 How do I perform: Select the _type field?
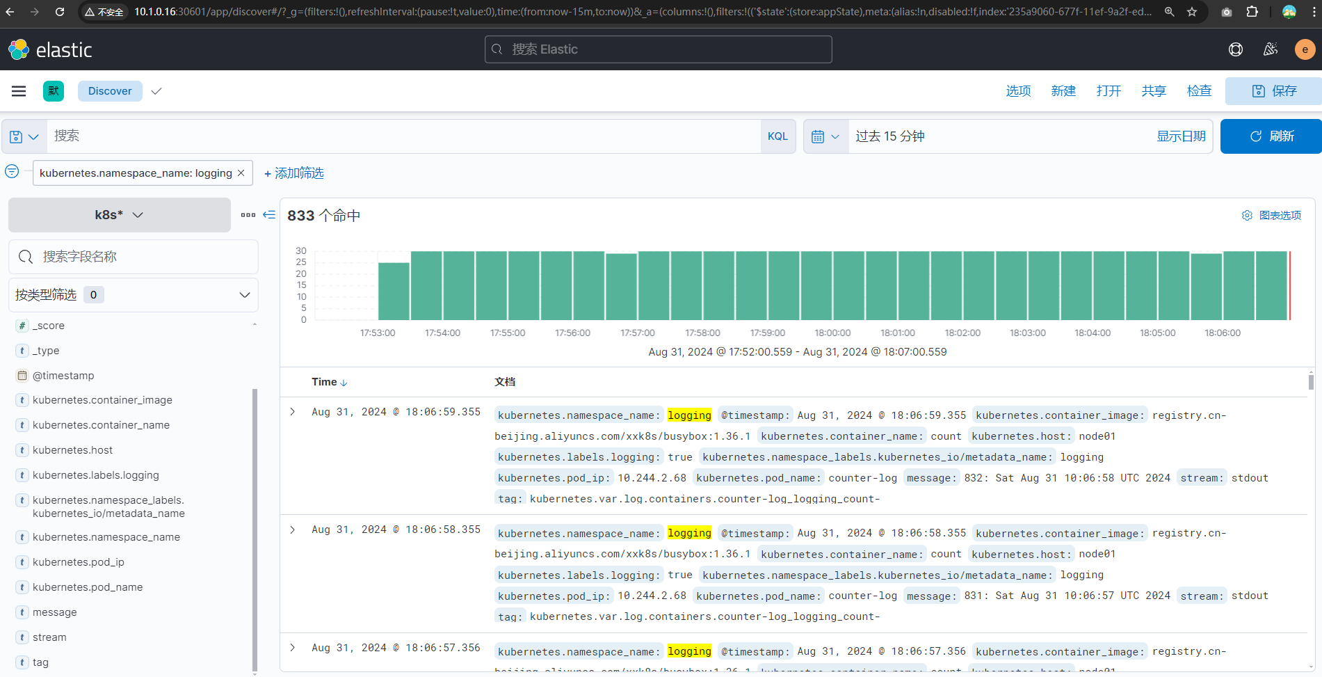(x=46, y=351)
